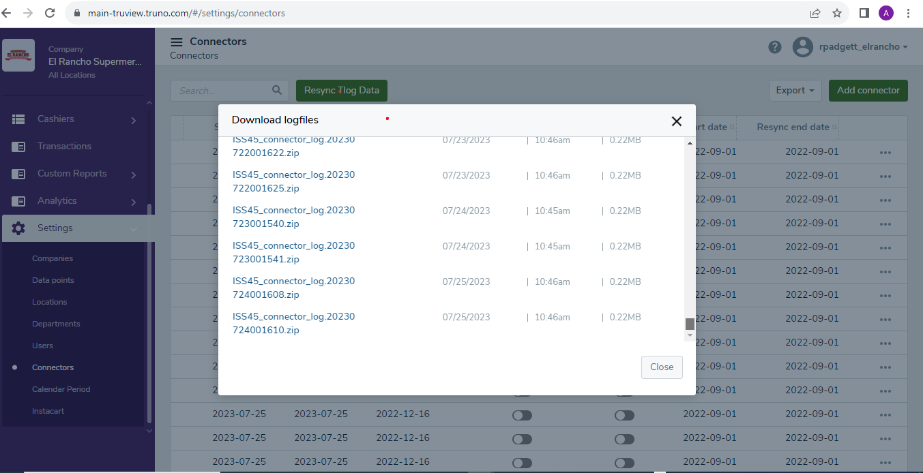Screen dimensions: 923x473
Task: Toggle the left switch in the bottom row
Action: (x=522, y=463)
